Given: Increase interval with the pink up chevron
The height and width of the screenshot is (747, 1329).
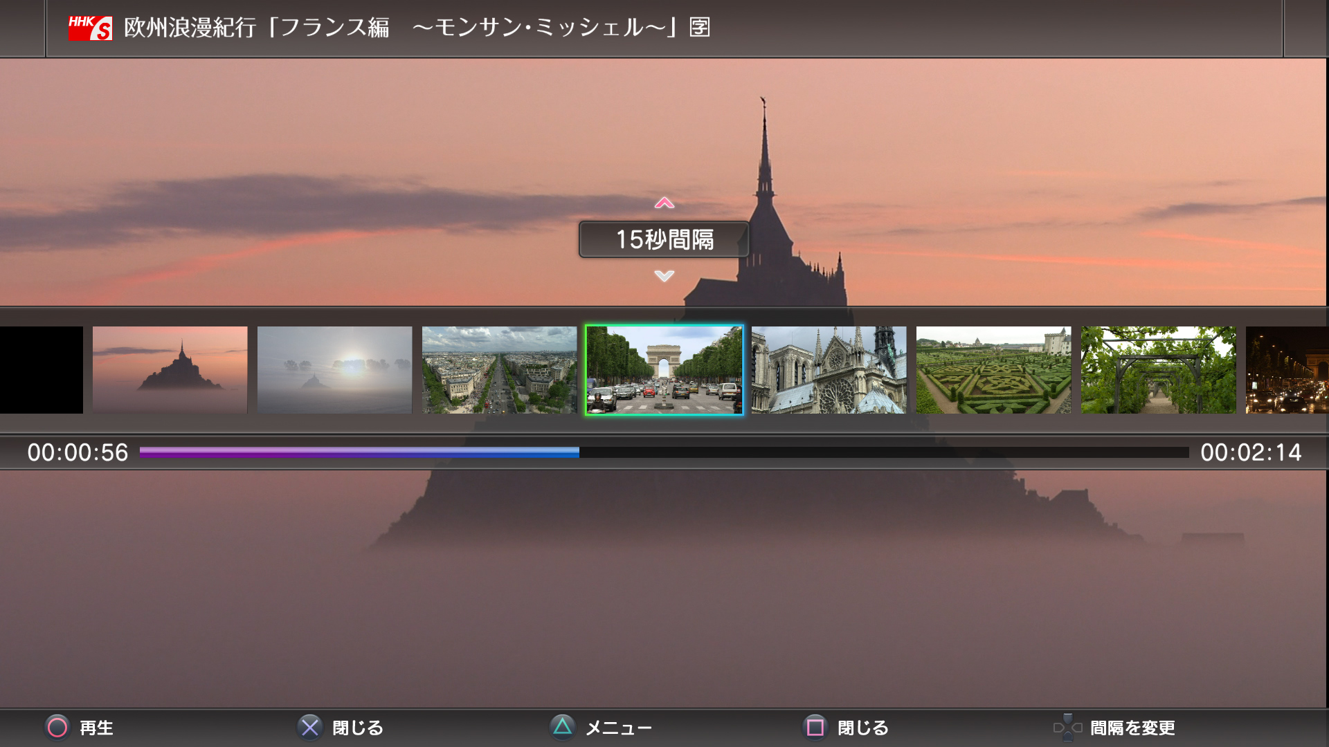Looking at the screenshot, I should click(664, 203).
